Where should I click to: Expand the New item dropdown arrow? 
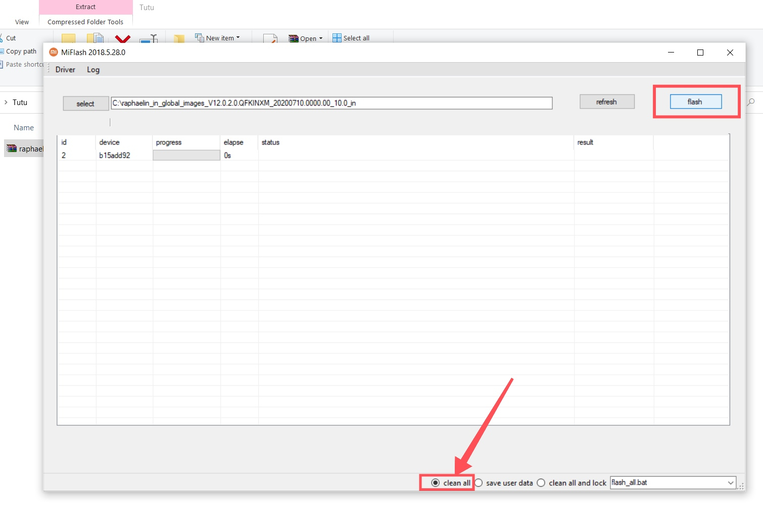(x=238, y=37)
